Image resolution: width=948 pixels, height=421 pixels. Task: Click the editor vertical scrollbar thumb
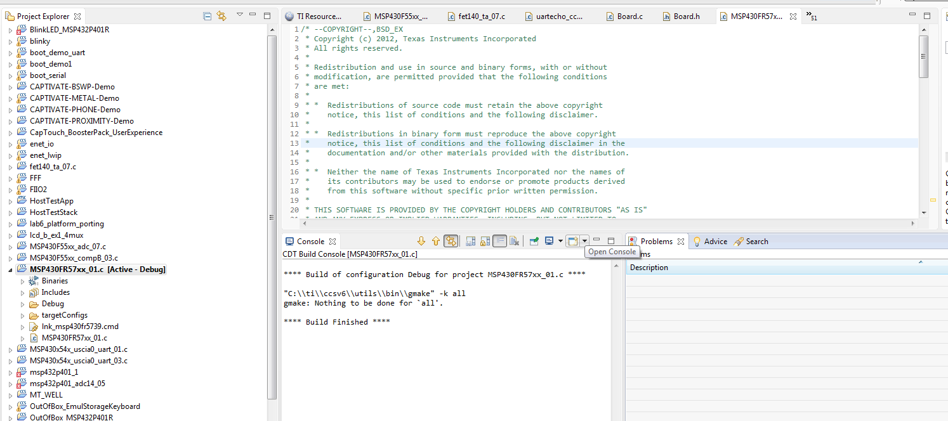pyautogui.click(x=924, y=56)
